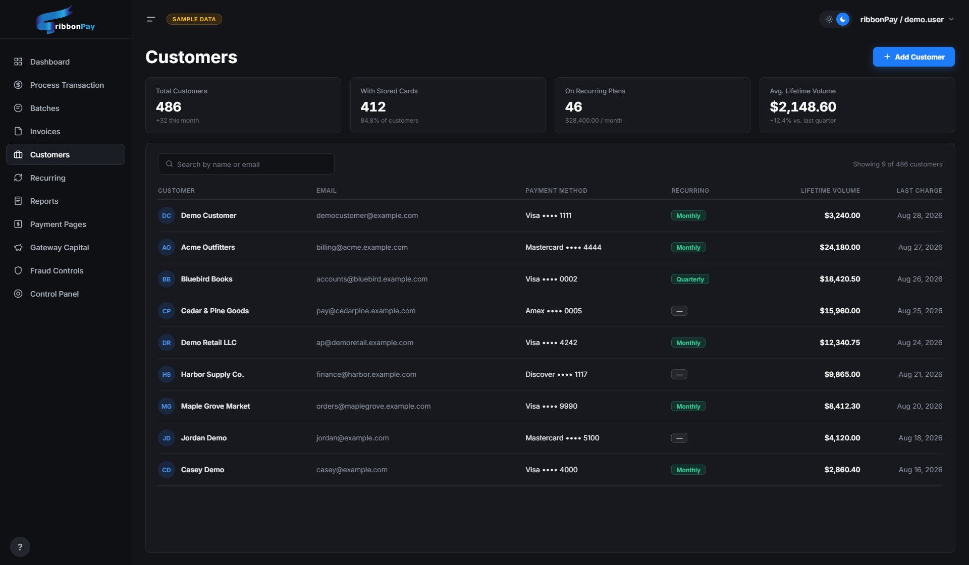Click the Recurring refresh-arrows icon

(18, 178)
